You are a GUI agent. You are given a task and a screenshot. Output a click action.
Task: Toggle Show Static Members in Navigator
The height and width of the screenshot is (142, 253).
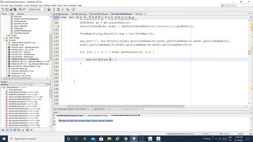tap(11, 130)
